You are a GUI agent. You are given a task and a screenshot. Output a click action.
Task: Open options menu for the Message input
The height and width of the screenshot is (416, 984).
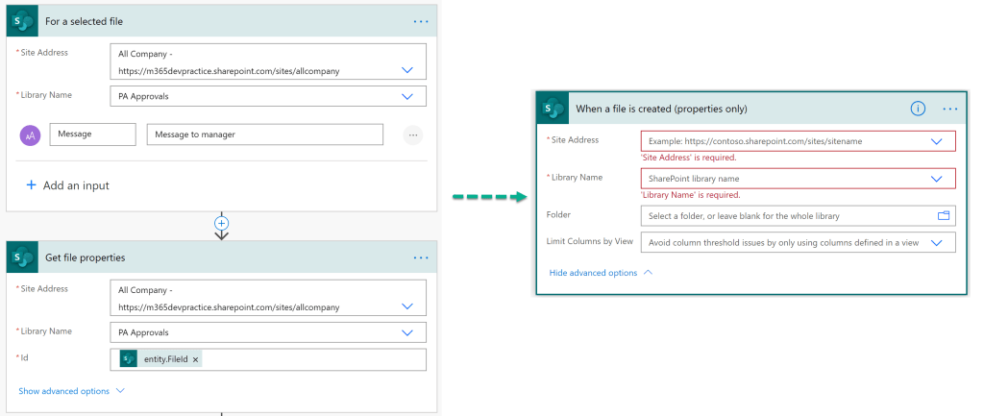[413, 135]
